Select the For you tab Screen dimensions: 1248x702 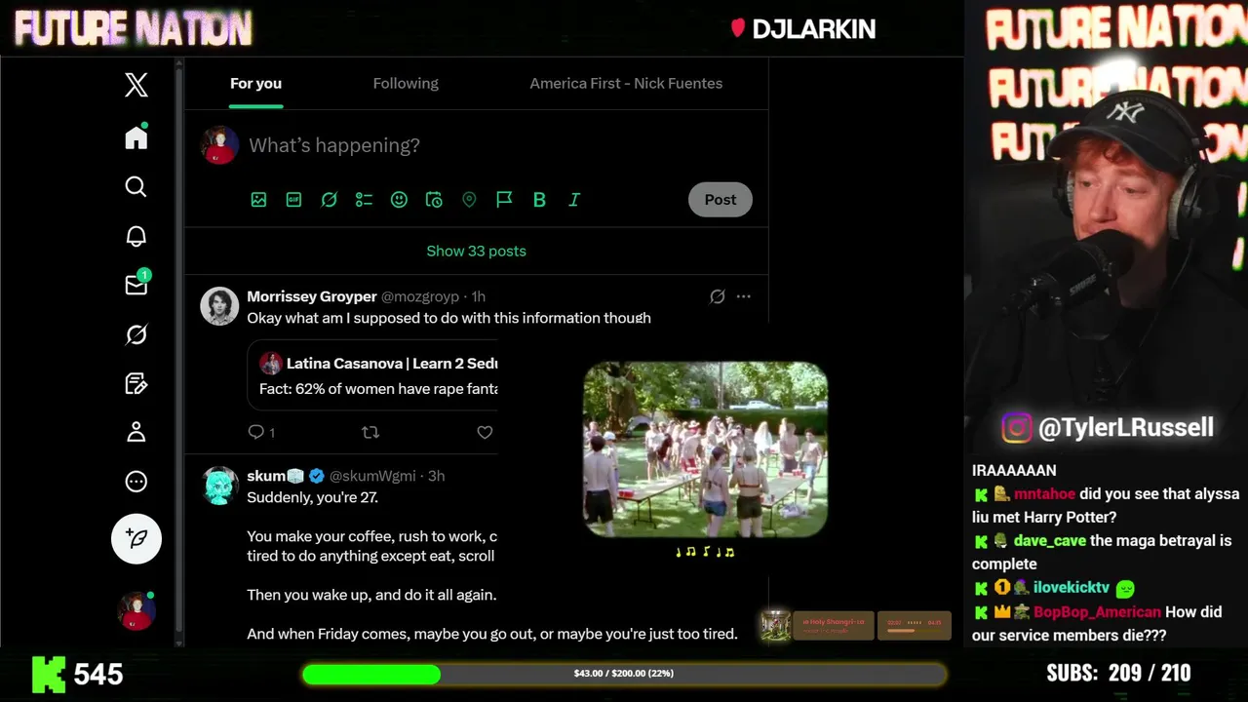tap(255, 83)
